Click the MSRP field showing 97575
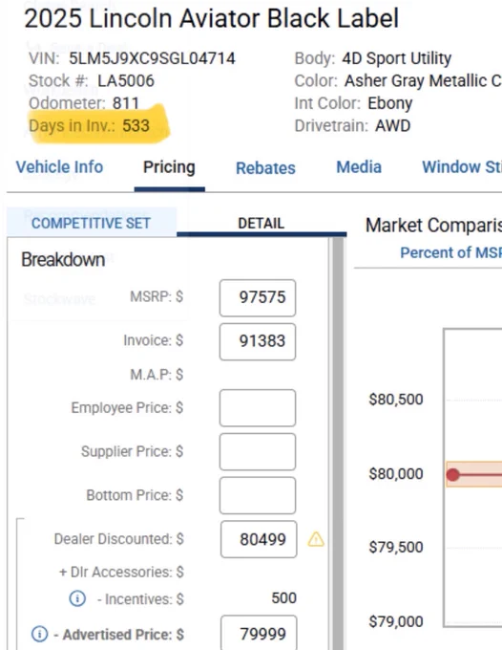This screenshot has height=650, width=502. pos(258,297)
